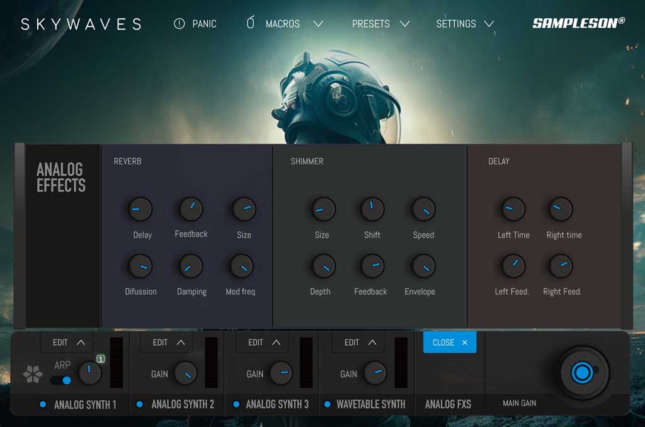Adjust the Shimmer Feedback knob
The height and width of the screenshot is (427, 645).
(x=371, y=266)
